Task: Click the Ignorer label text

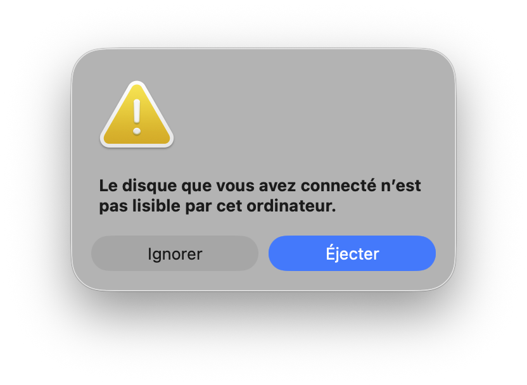Action: (175, 254)
